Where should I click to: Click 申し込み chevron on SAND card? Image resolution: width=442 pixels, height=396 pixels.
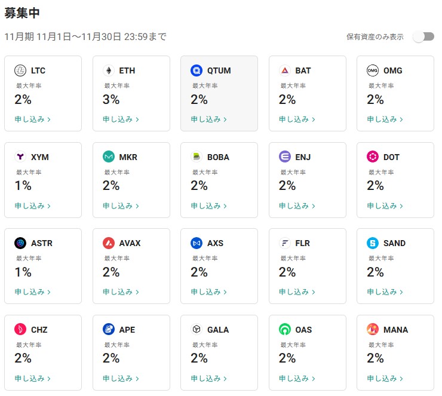pos(401,292)
